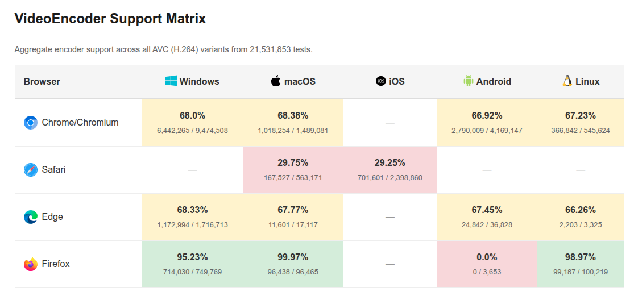
Task: Click the Android robot icon
Action: click(468, 81)
